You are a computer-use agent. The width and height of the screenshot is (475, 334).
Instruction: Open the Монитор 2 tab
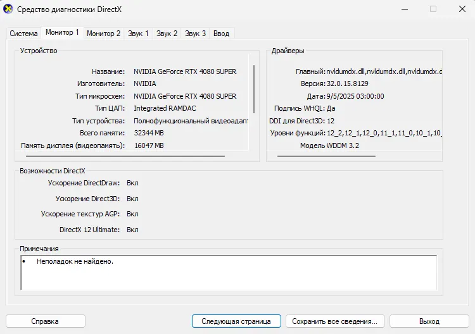(x=103, y=34)
